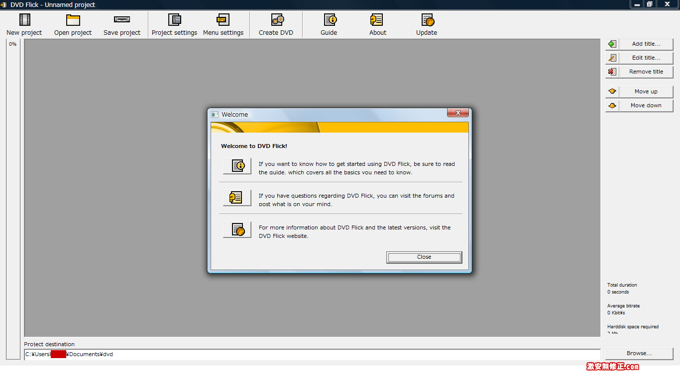This screenshot has height=371, width=680.
Task: Click the red X Remove title icon
Action: (x=612, y=72)
